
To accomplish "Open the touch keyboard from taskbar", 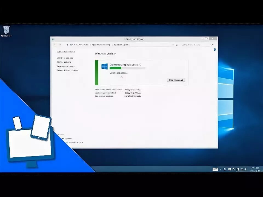I will pyautogui.click(x=215, y=169).
